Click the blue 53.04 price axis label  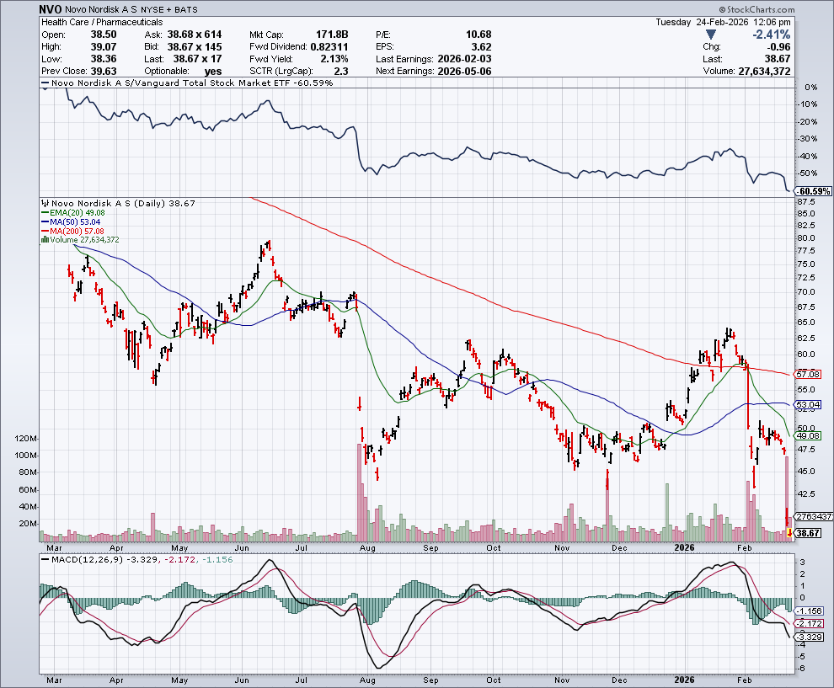[808, 405]
